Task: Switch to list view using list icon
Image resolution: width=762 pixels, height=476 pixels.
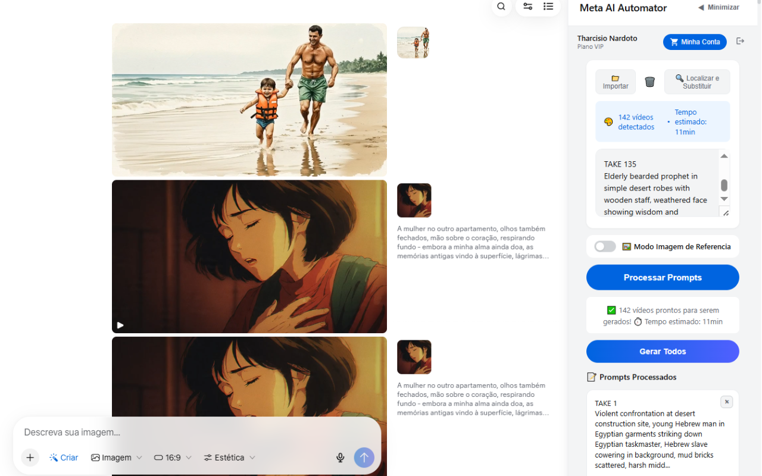Action: coord(548,6)
